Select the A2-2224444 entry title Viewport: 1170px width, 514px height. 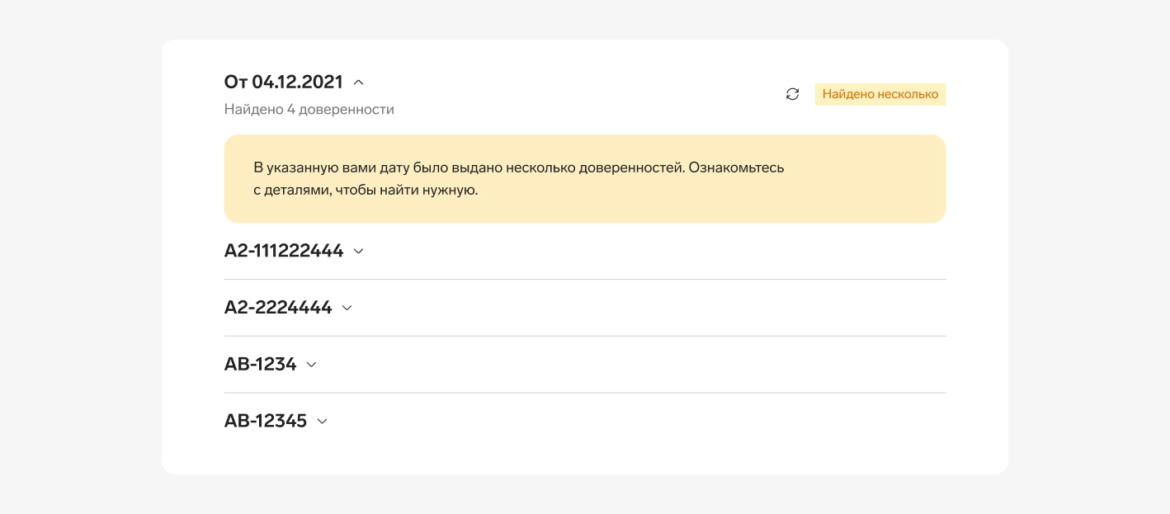pos(277,308)
